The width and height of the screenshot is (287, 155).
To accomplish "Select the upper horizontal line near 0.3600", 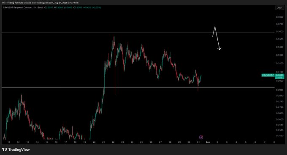I will click(x=138, y=33).
